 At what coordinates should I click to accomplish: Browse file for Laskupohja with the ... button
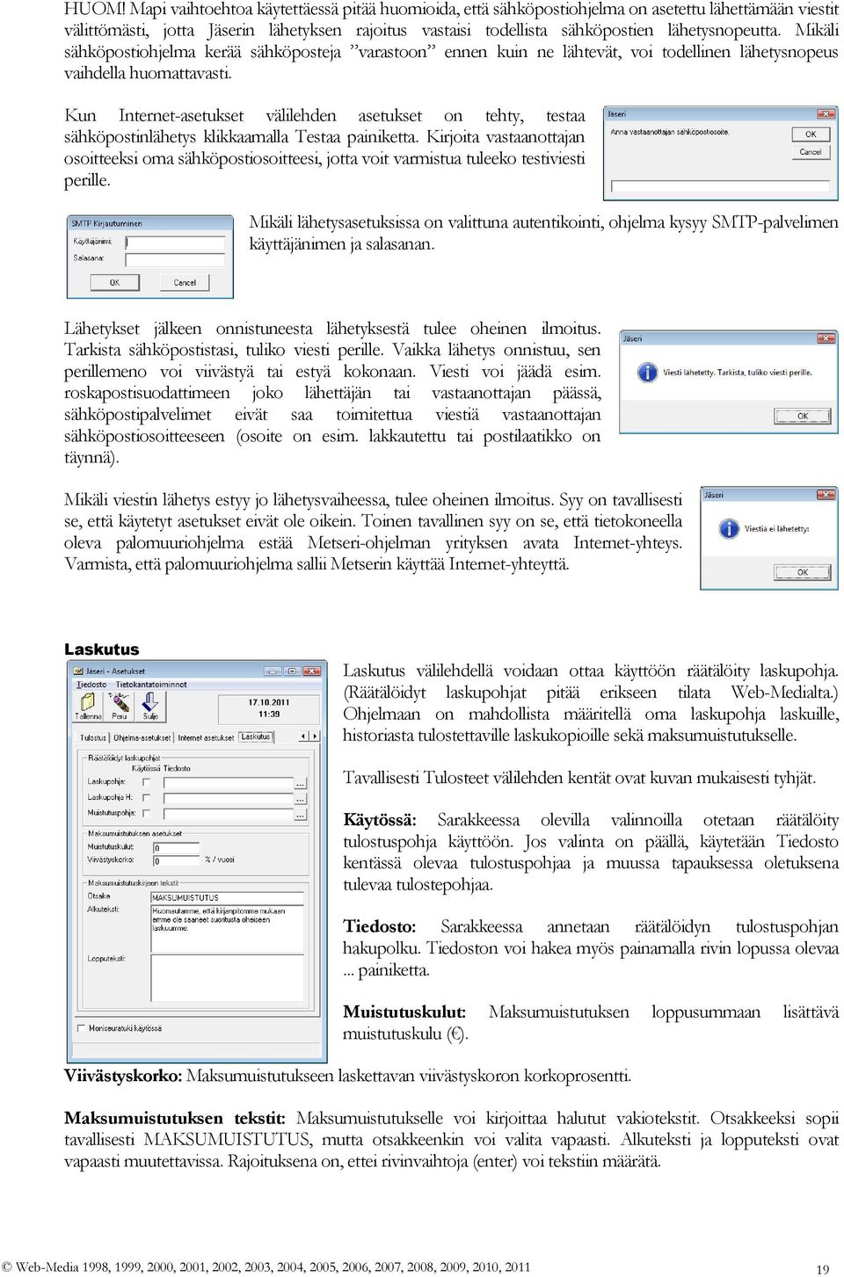tap(301, 783)
